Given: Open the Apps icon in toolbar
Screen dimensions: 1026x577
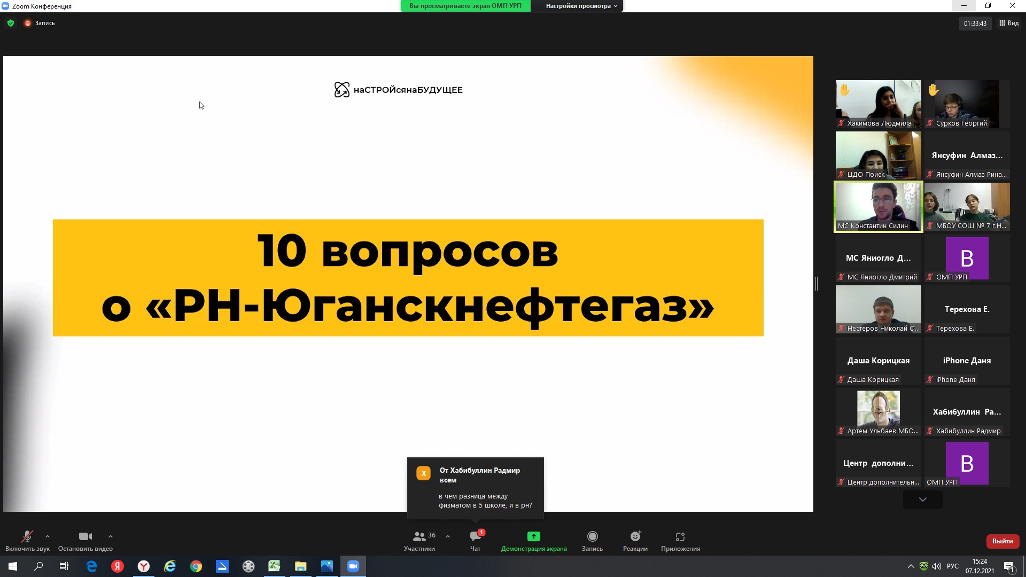Looking at the screenshot, I should coord(680,536).
